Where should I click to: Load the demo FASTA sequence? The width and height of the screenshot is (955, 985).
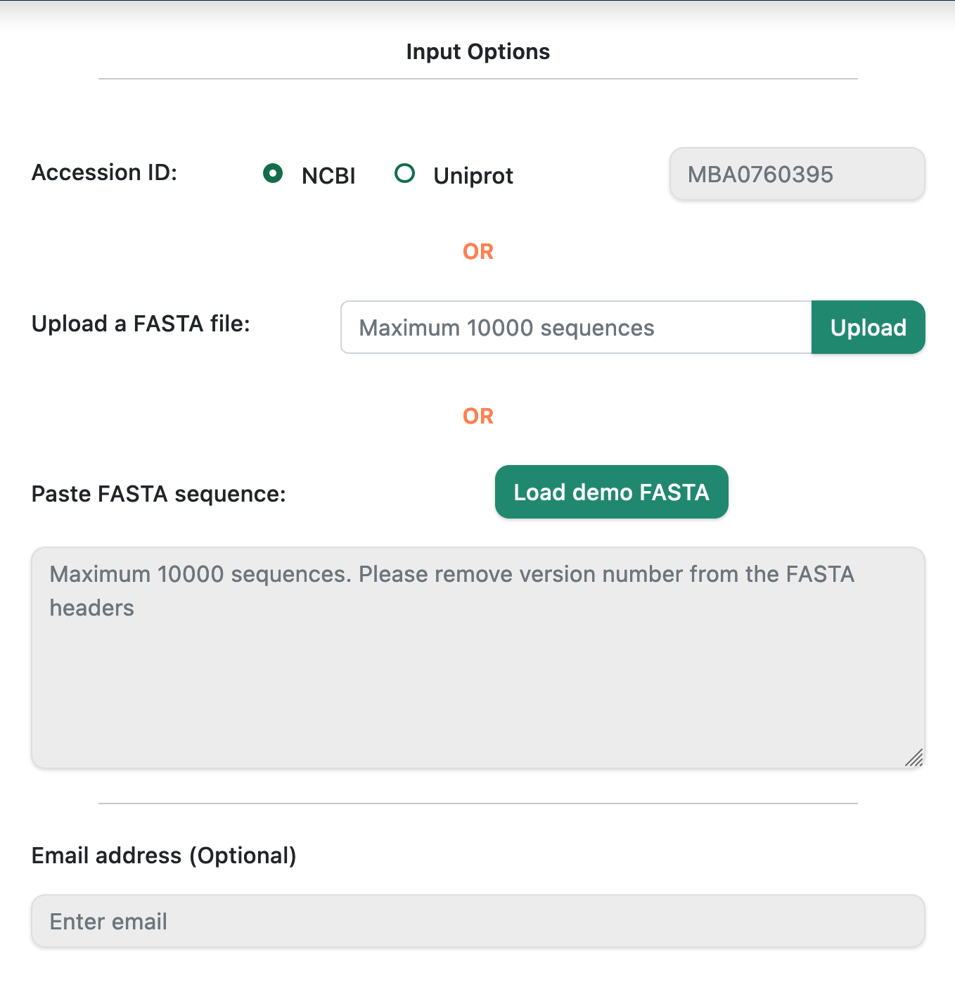[x=611, y=492]
